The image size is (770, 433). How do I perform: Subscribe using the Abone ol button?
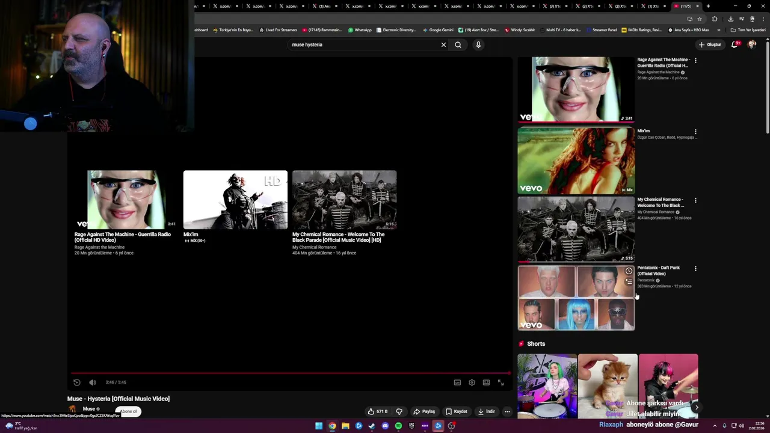coord(128,411)
